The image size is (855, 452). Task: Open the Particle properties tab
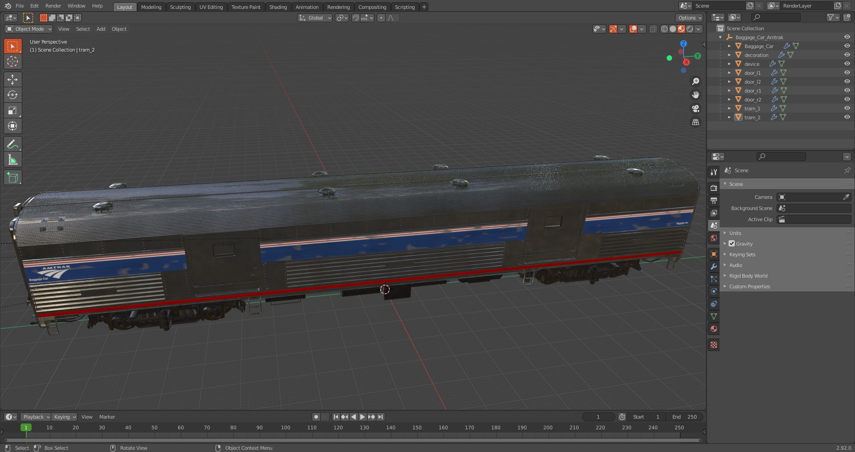click(x=714, y=279)
